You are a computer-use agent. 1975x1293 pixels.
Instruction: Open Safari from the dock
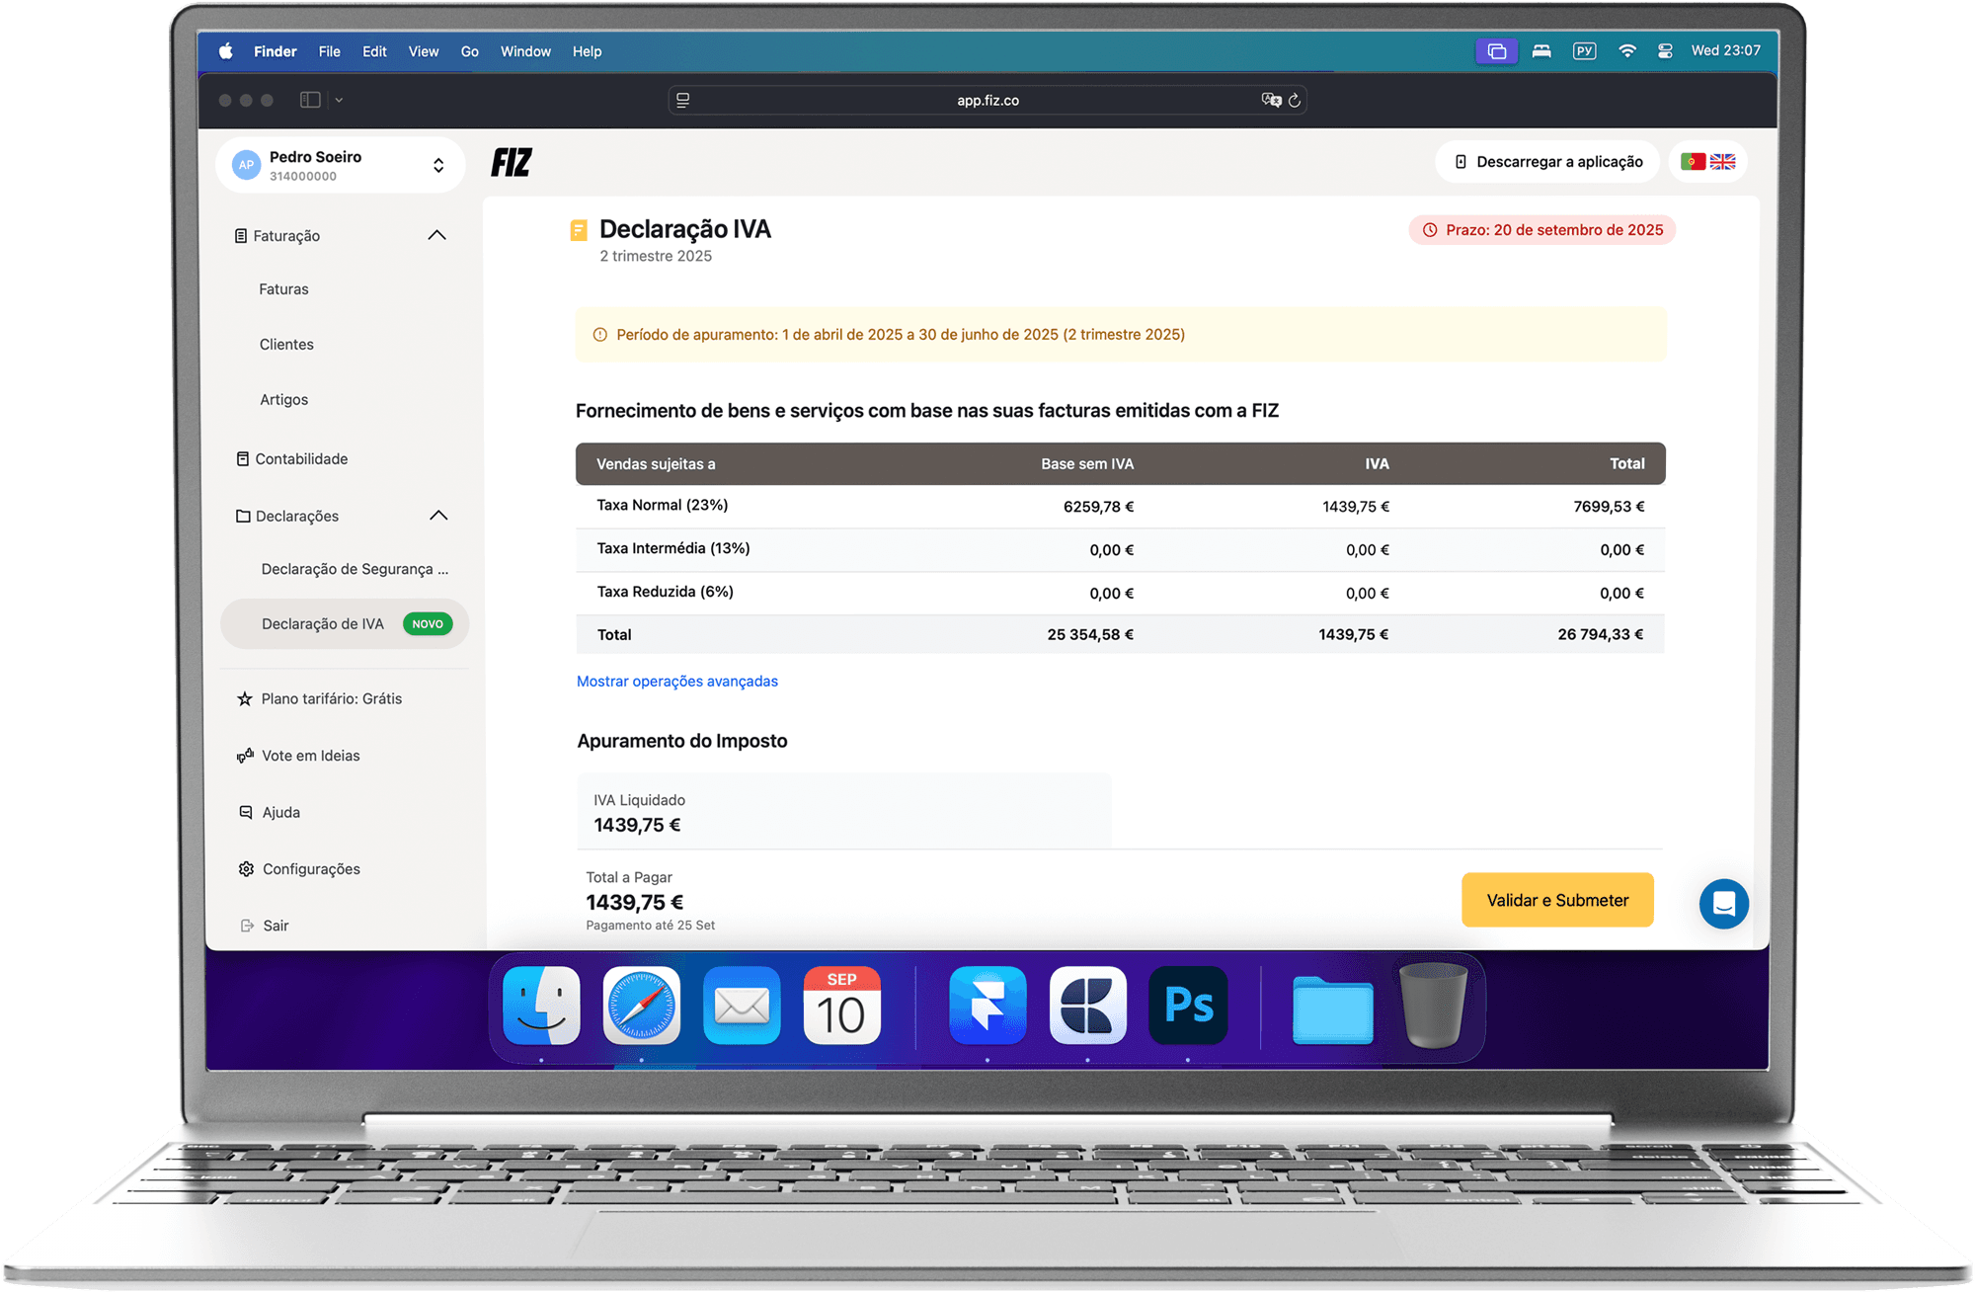click(642, 1006)
